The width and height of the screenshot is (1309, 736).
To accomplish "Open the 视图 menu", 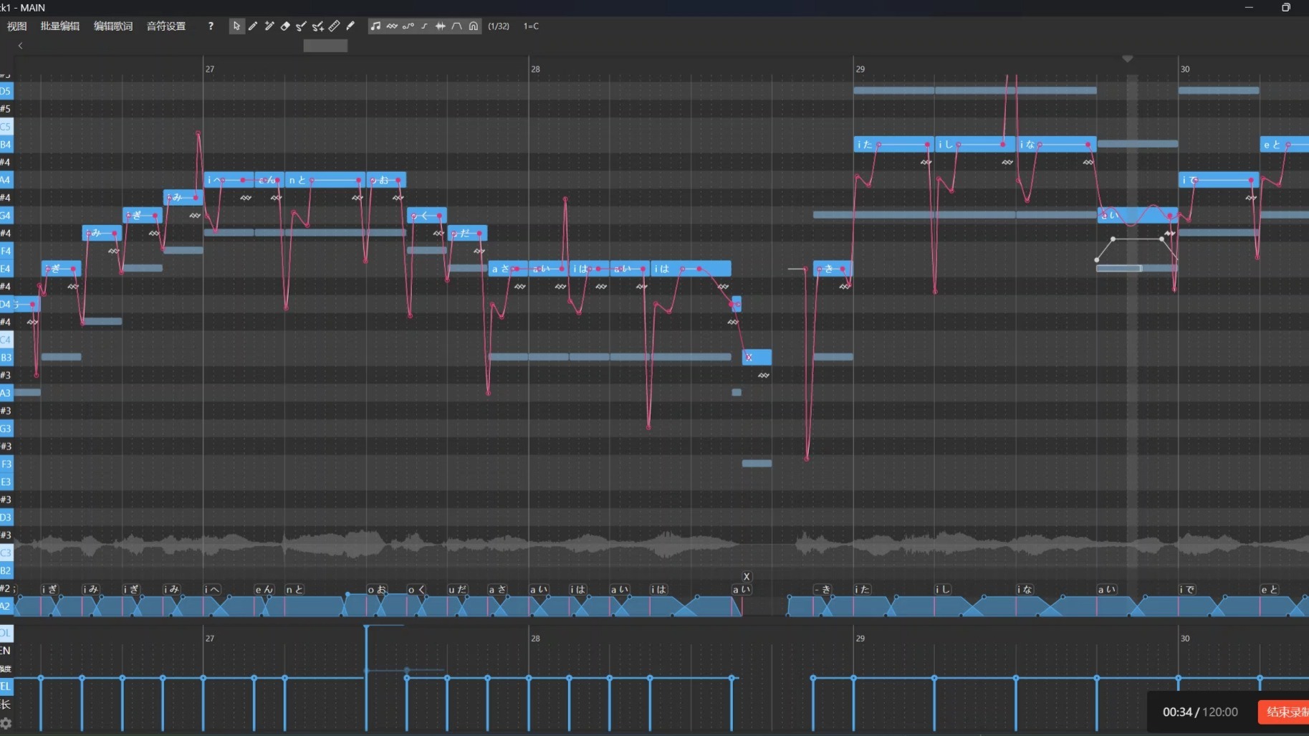I will 16,26.
